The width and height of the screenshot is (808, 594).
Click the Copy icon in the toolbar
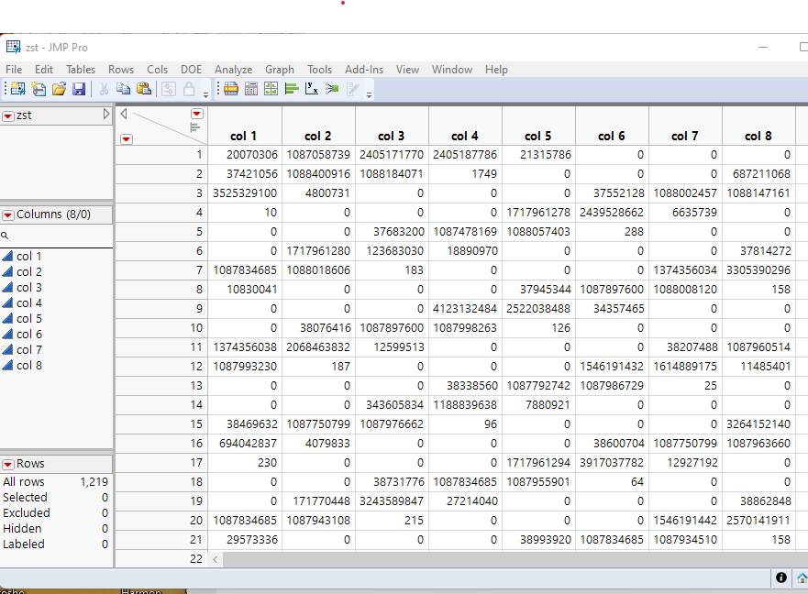(124, 88)
